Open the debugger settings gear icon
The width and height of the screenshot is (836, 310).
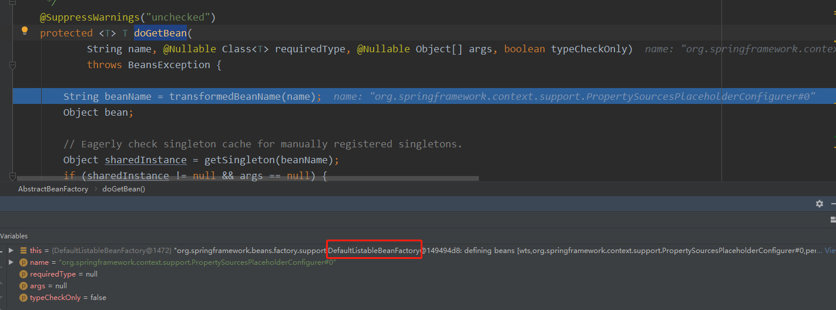[x=820, y=204]
